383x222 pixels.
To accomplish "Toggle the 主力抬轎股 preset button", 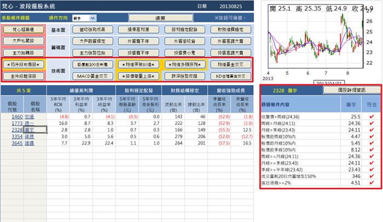I will (x=24, y=52).
